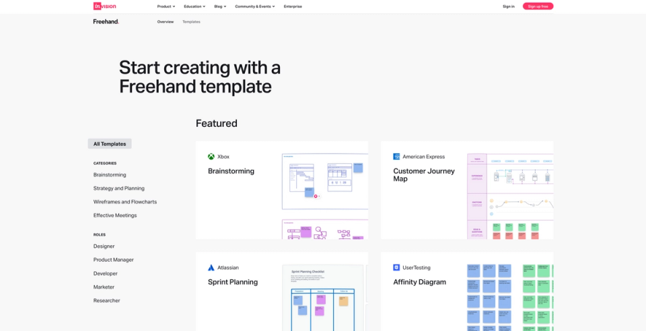Click the Affinity Diagram sticky notes preview
The width and height of the screenshot is (646, 331).
pyautogui.click(x=510, y=297)
